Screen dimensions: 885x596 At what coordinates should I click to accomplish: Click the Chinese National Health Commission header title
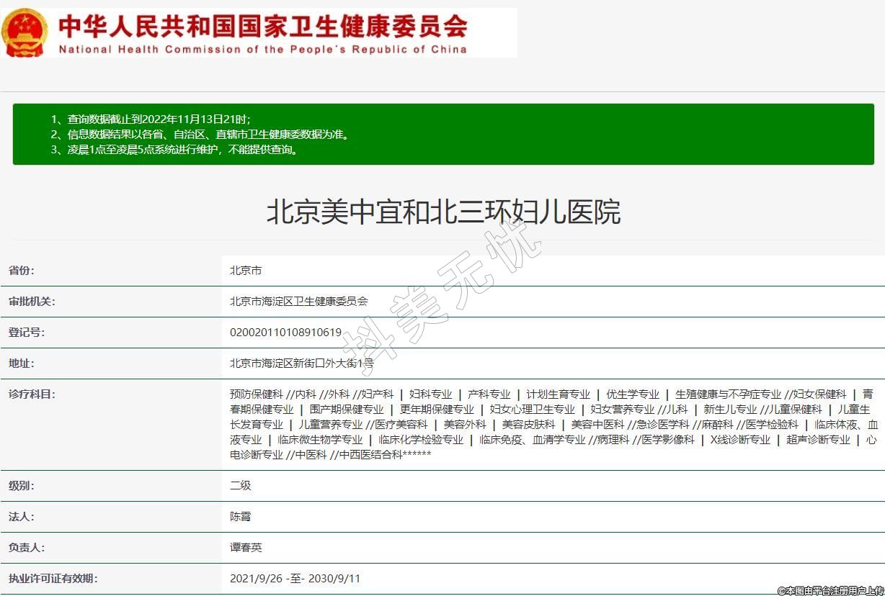[262, 26]
